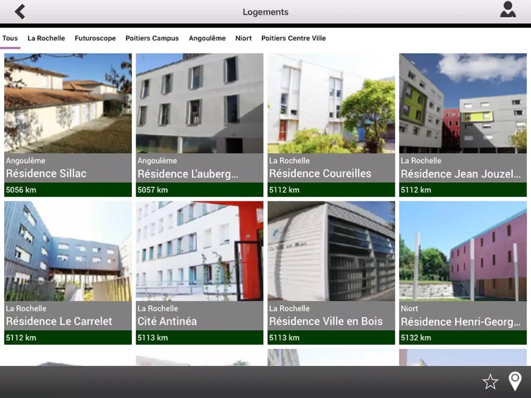This screenshot has height=398, width=531.
Task: Click the Logements page title
Action: (265, 12)
